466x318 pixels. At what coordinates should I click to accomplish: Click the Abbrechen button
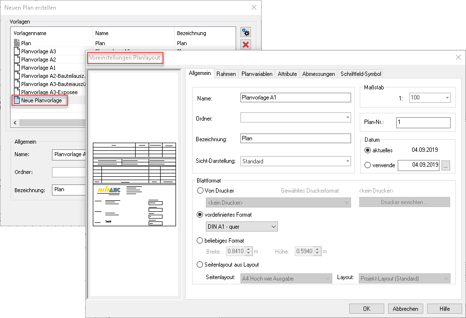405,308
